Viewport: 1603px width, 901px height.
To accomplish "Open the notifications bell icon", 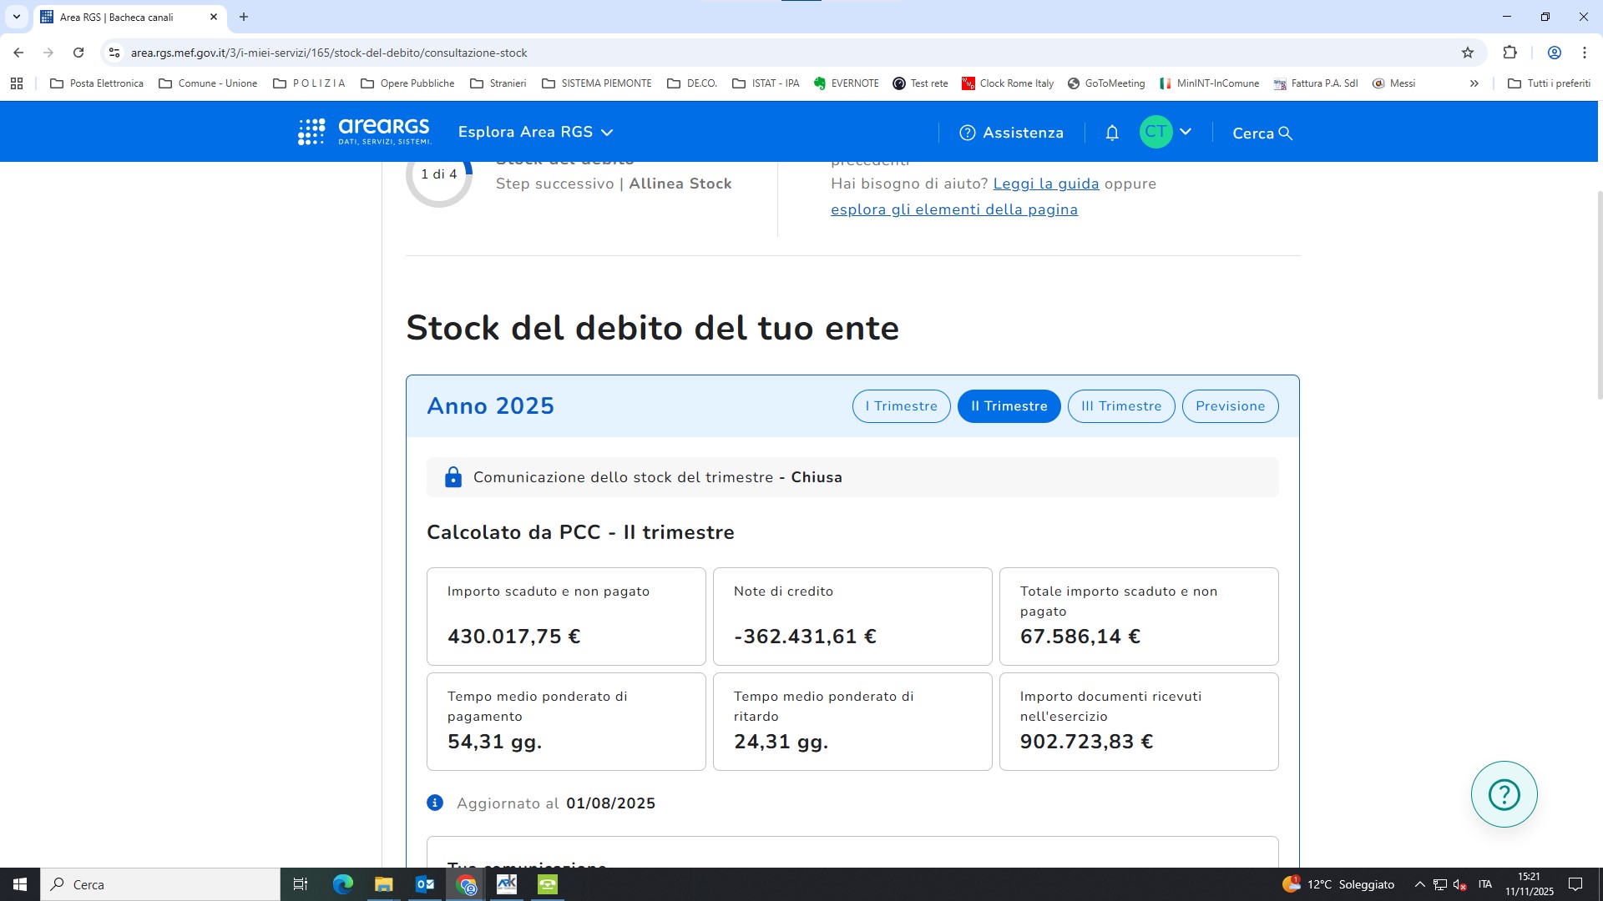I will tap(1112, 133).
